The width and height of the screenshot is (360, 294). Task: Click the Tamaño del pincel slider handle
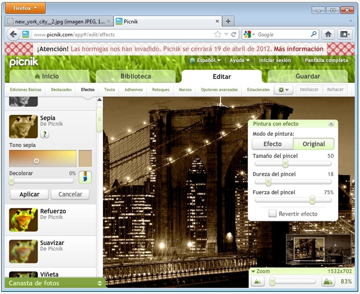285,164
